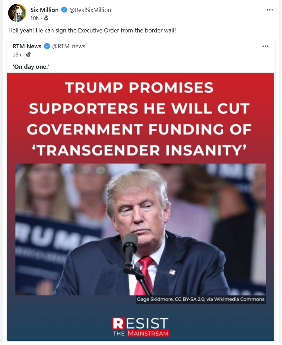Open the @RealSixMillion handle link
This screenshot has height=345, width=282.
[x=90, y=10]
